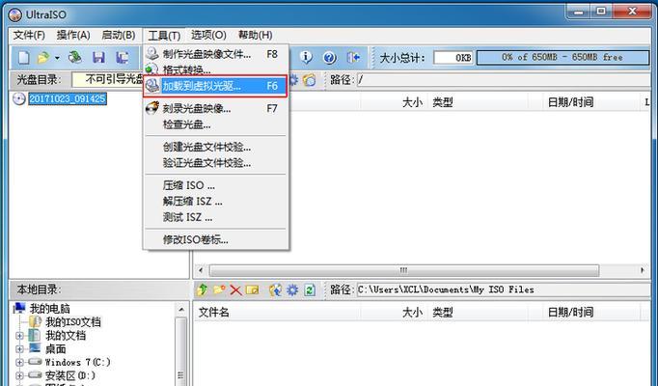Click the Save floppy disk icon
The height and width of the screenshot is (386, 658).
tap(98, 58)
